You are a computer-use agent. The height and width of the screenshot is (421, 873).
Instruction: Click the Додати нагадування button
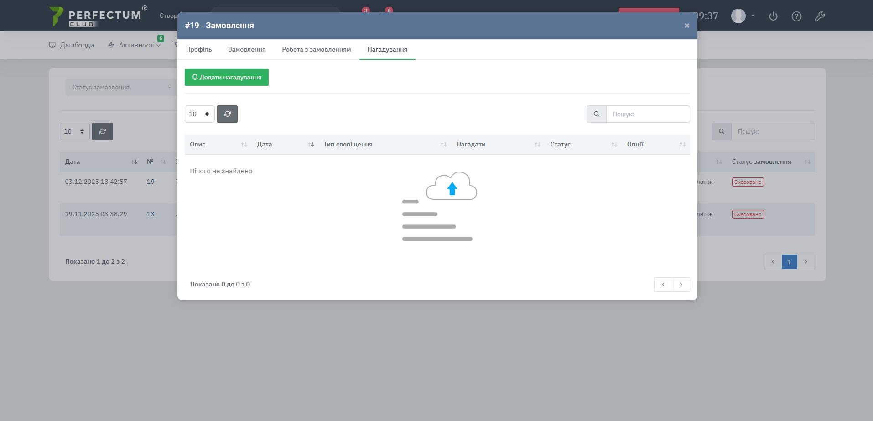tap(226, 78)
